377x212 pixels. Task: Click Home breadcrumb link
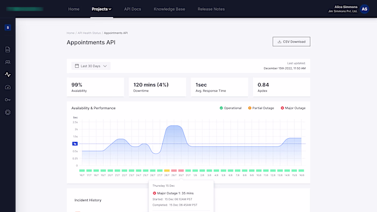coord(71,33)
